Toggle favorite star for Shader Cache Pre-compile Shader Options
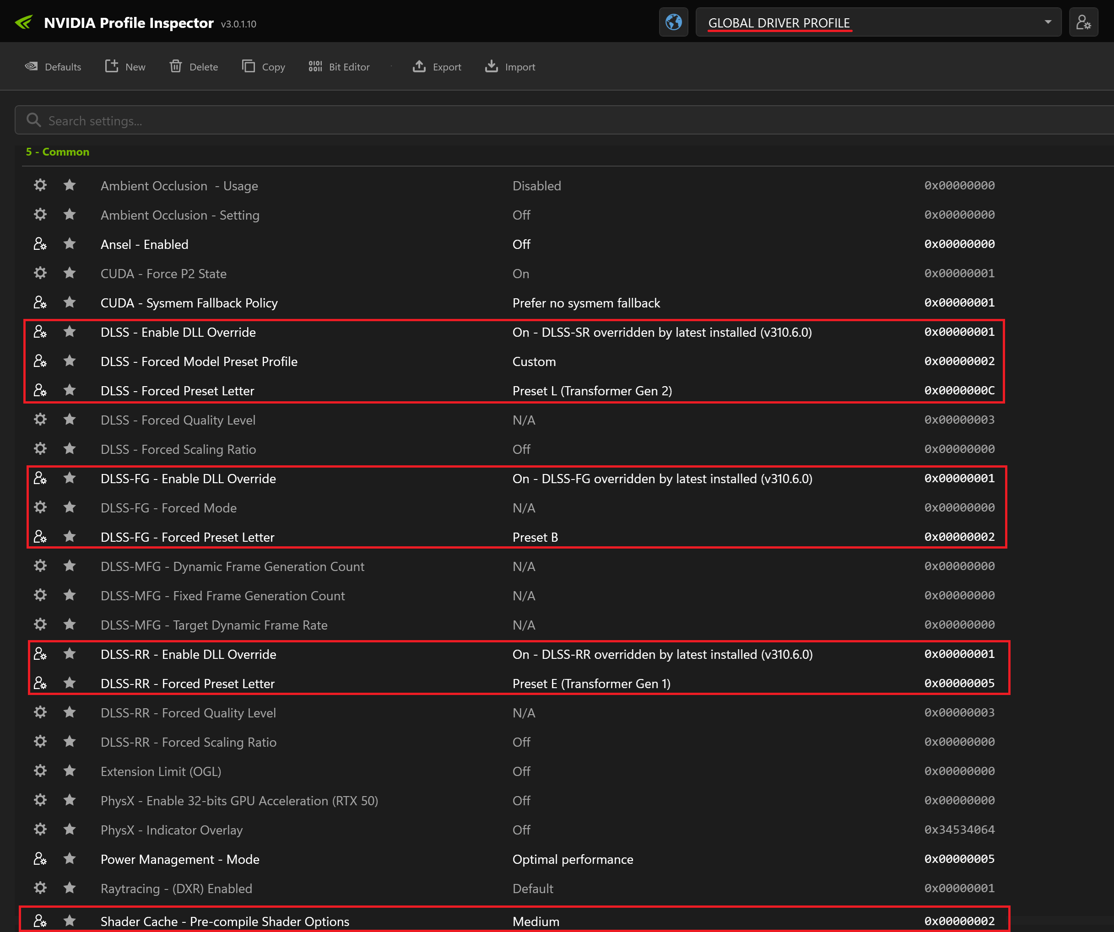Screen dimensions: 1114x932 [70, 921]
